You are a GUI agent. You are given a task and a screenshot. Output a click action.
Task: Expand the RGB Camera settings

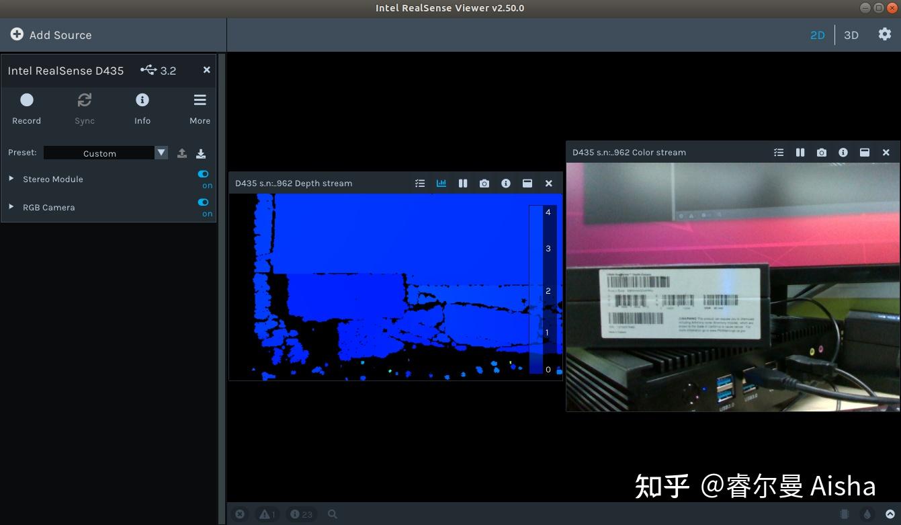coord(11,207)
